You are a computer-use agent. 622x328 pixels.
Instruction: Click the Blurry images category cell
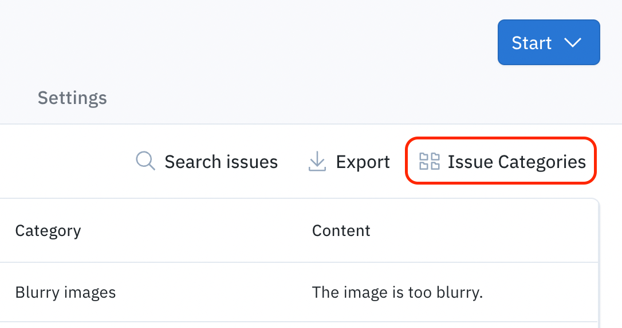(65, 293)
